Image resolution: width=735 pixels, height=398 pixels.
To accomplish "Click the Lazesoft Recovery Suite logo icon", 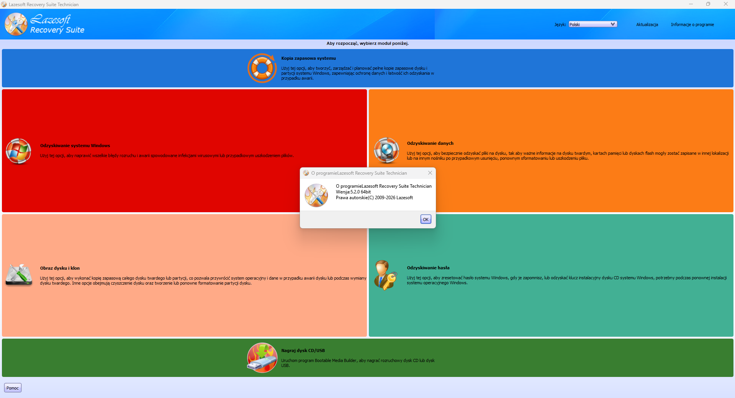I will 16,24.
